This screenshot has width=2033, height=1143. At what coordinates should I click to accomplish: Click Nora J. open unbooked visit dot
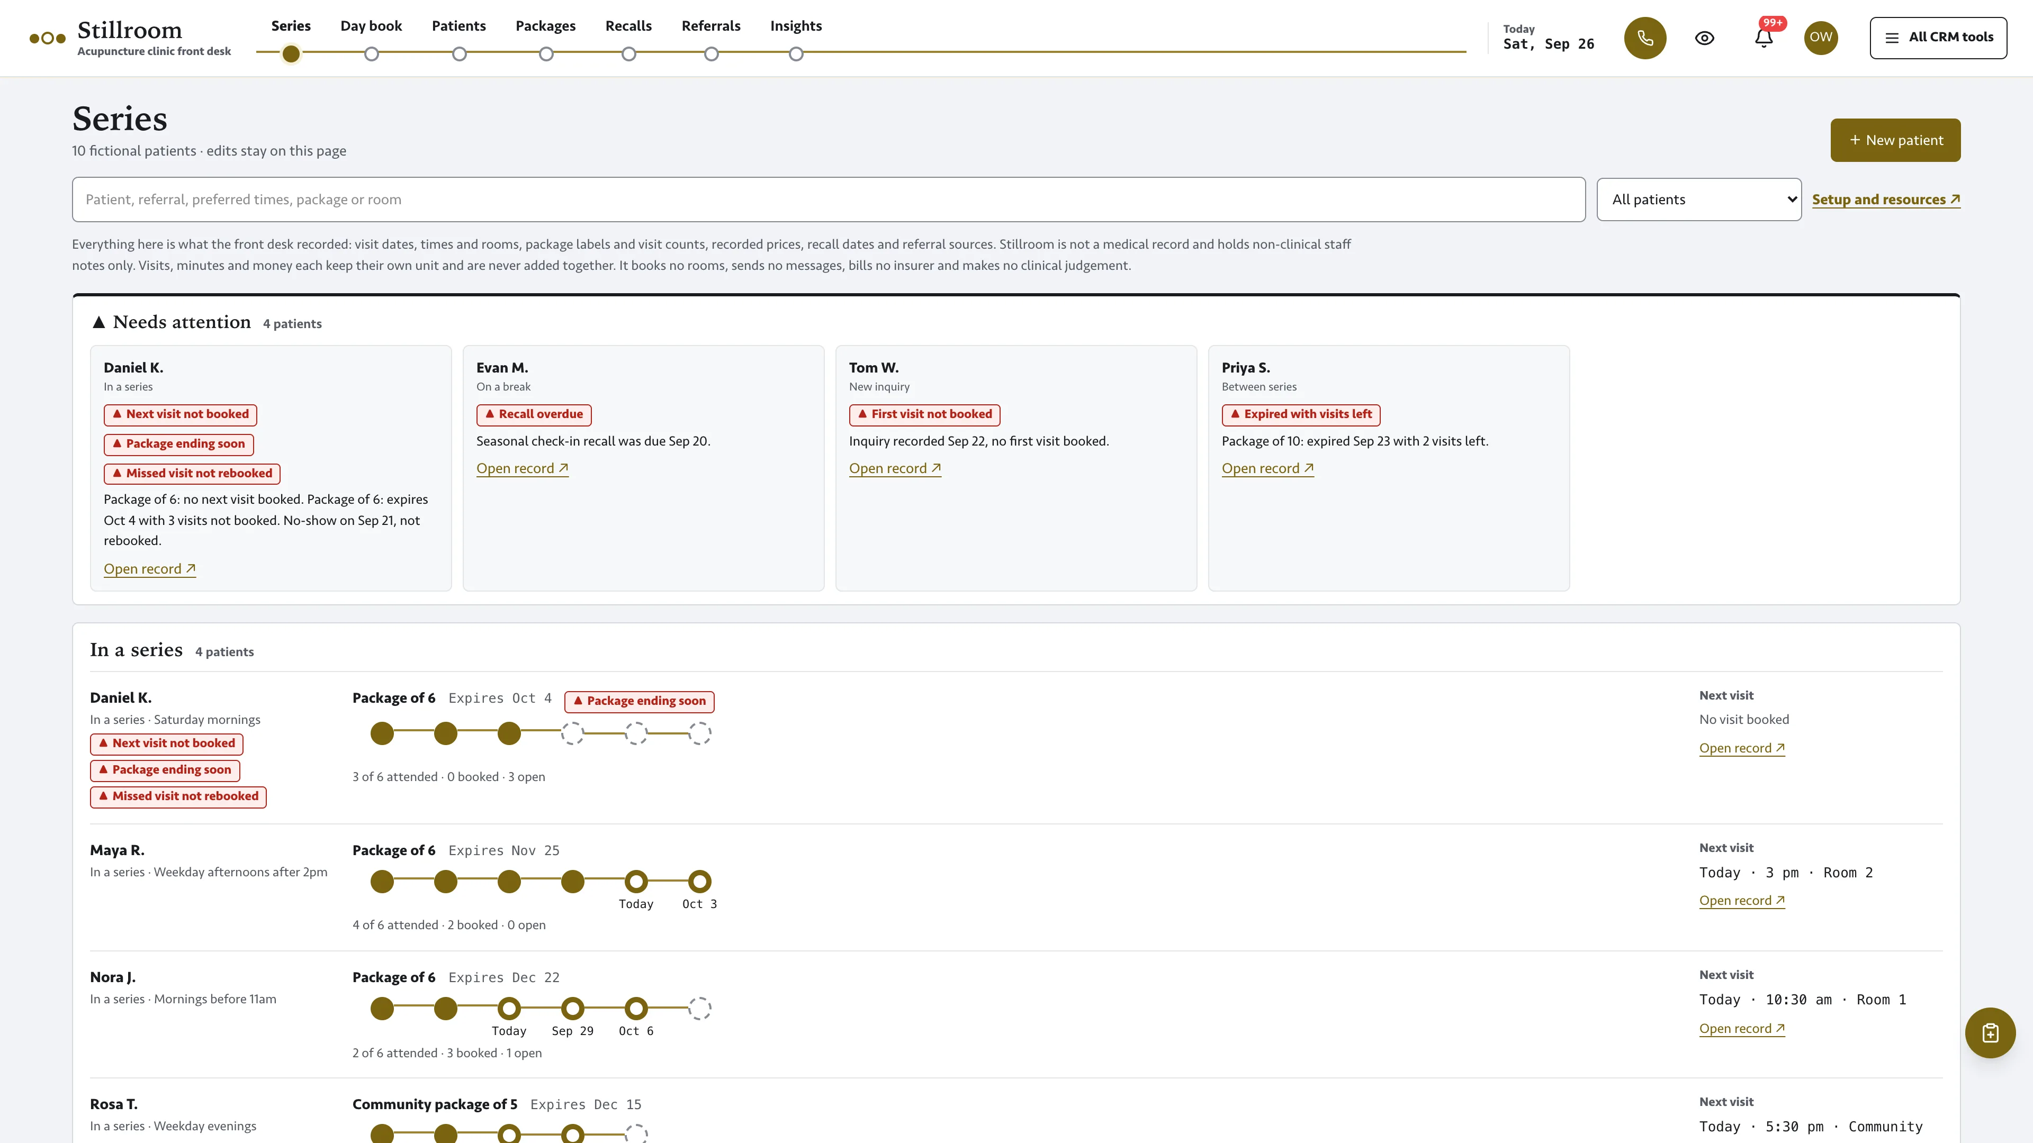(x=699, y=1008)
